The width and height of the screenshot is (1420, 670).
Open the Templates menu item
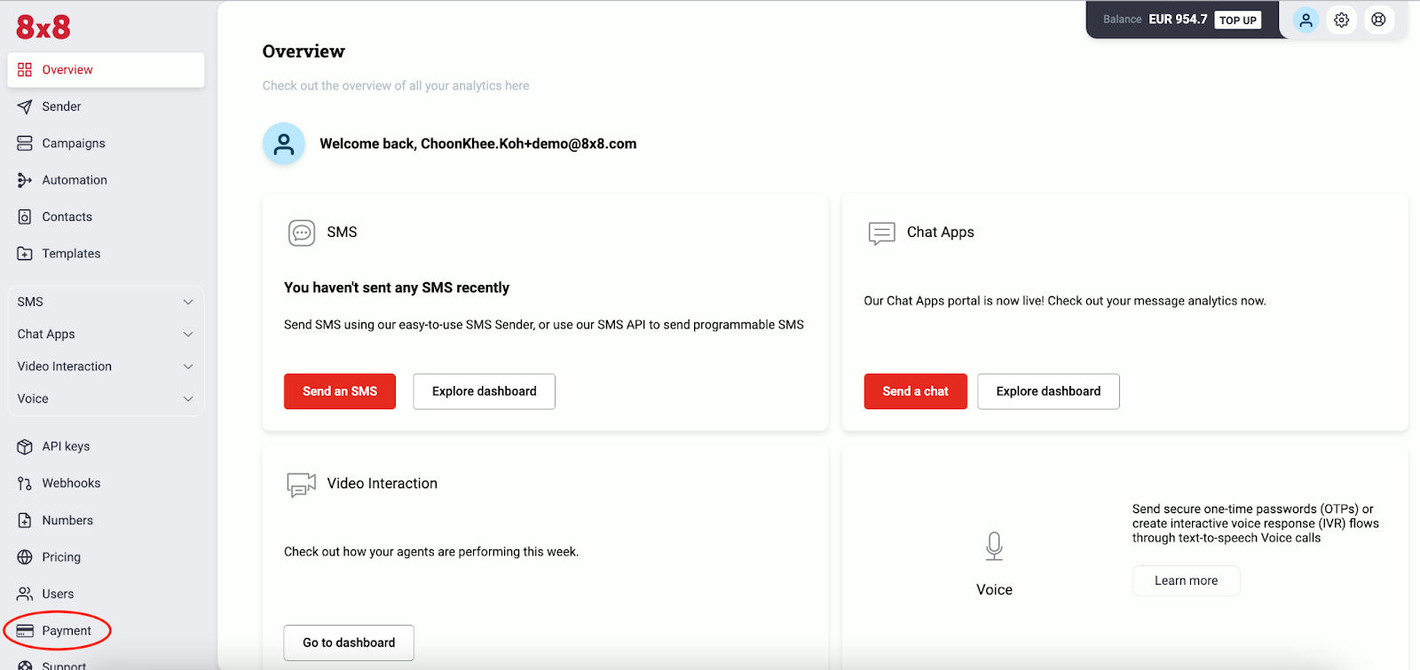[x=71, y=254]
